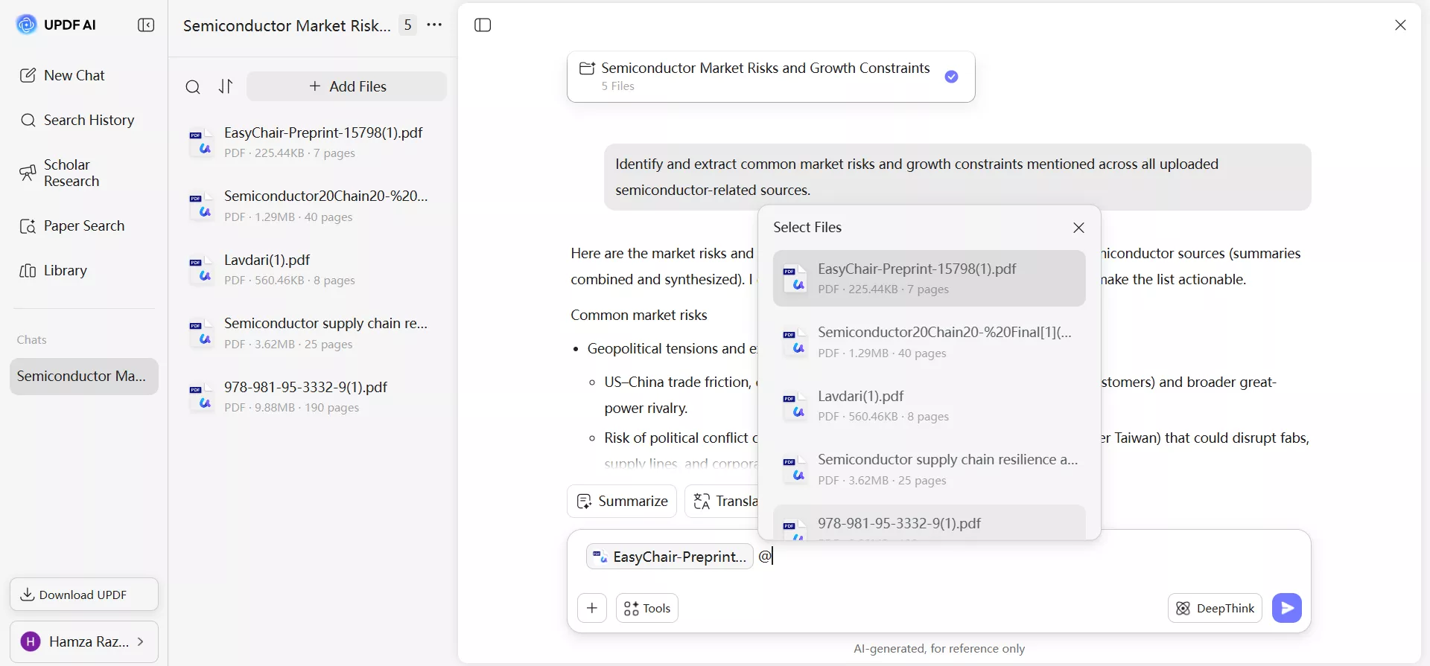The image size is (1430, 666).
Task: Click Download UPDF button
Action: point(84,595)
